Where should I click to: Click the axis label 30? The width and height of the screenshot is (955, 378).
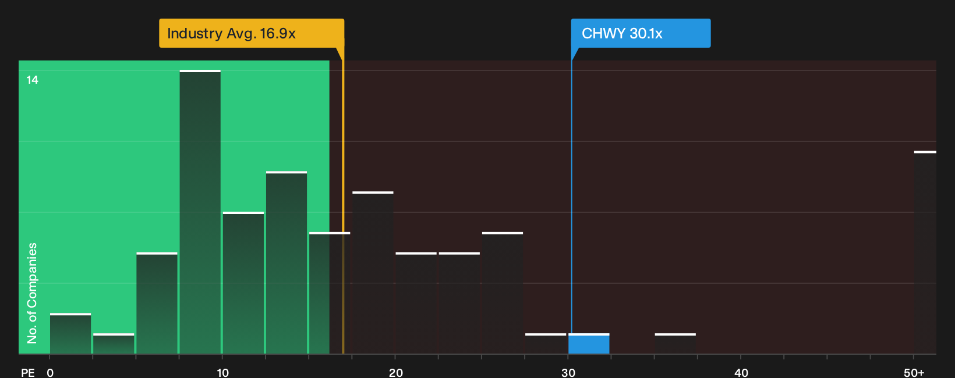click(568, 372)
